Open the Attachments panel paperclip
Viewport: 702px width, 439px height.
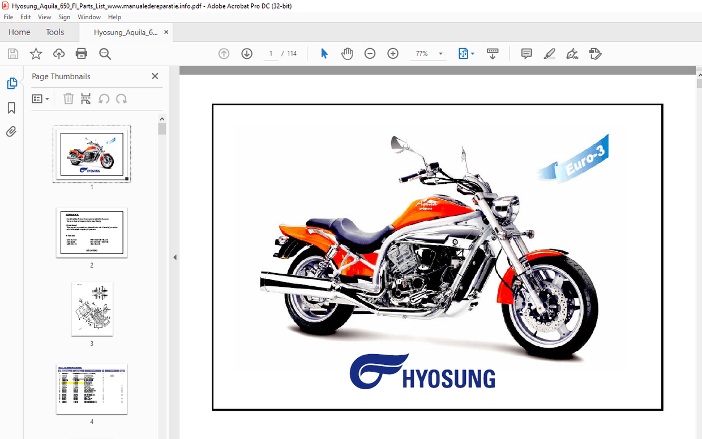coord(11,132)
